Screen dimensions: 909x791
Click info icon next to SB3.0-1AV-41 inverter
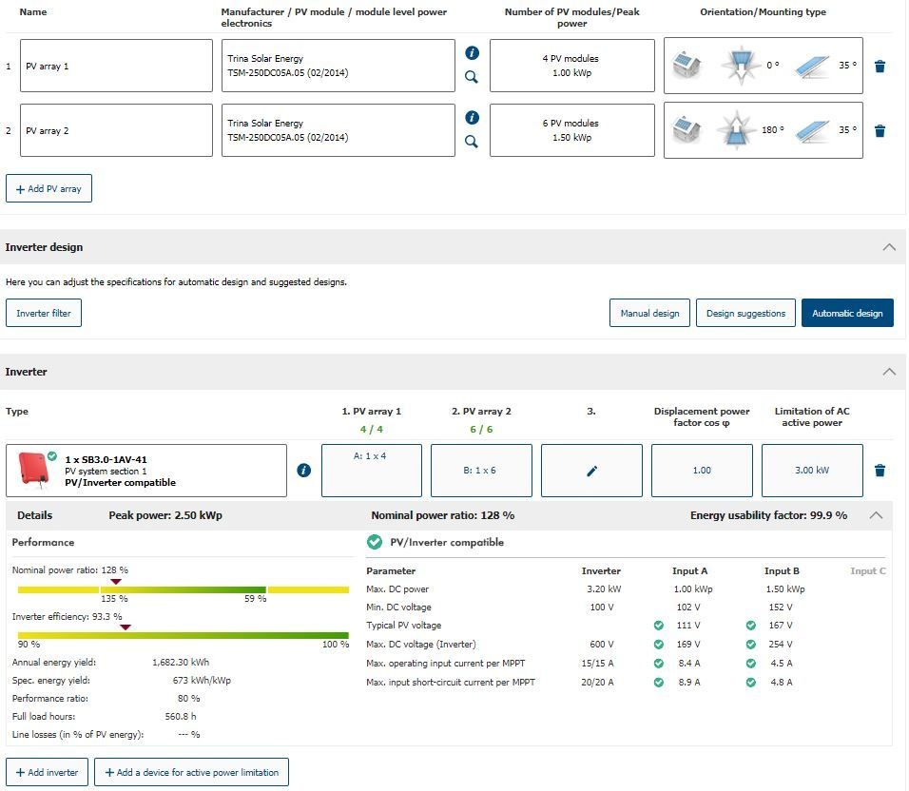click(x=303, y=471)
